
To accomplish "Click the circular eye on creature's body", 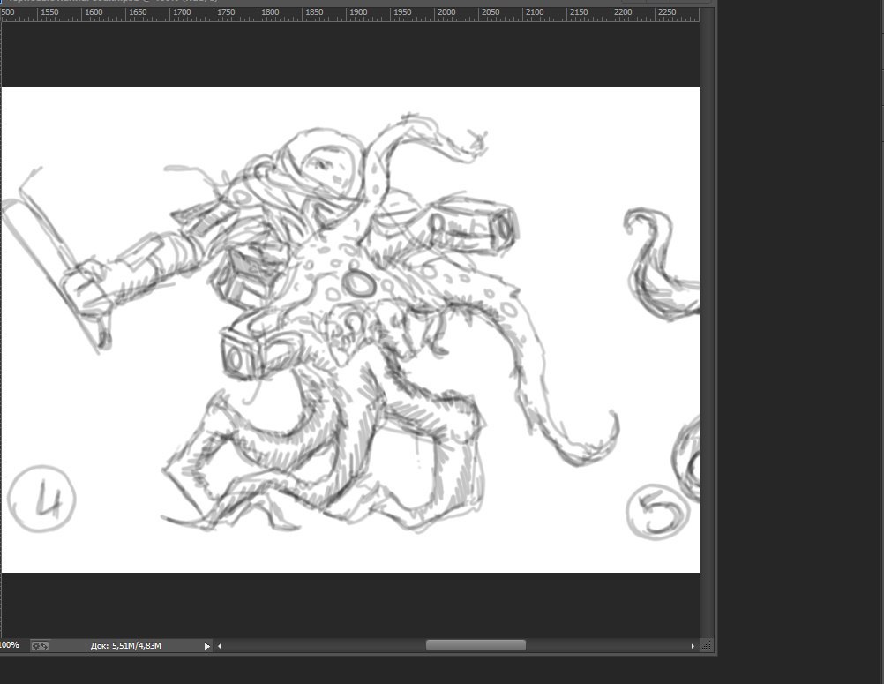I will 359,284.
